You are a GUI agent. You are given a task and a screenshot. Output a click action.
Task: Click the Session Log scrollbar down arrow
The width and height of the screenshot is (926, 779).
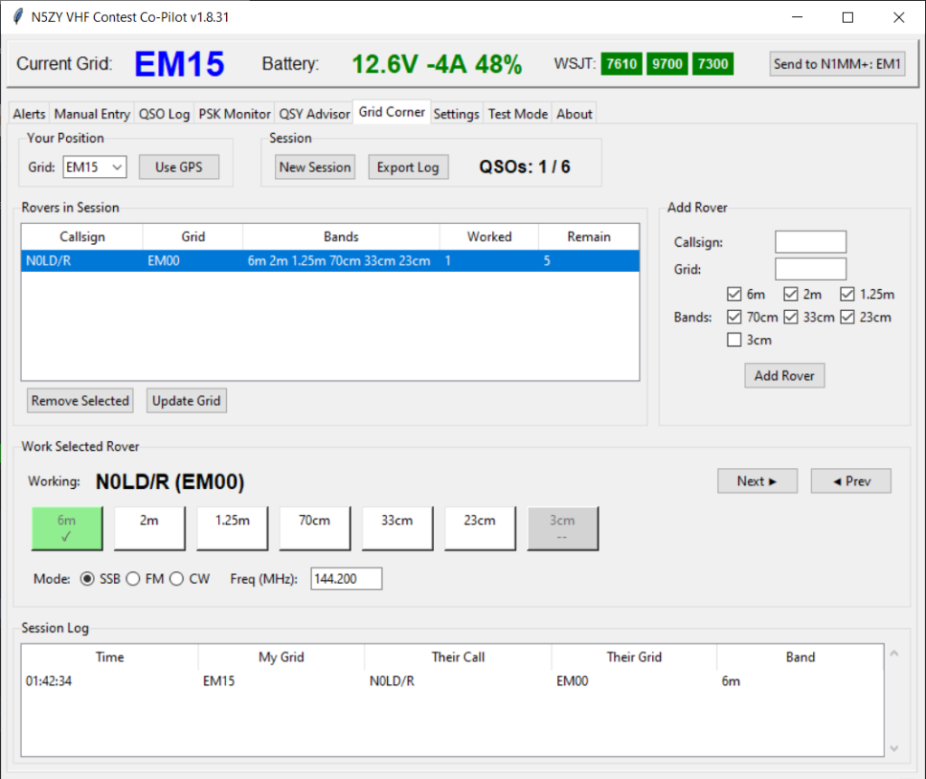[895, 747]
